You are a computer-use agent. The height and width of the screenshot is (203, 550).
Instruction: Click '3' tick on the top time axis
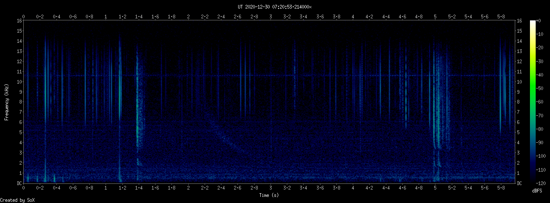click(270, 17)
